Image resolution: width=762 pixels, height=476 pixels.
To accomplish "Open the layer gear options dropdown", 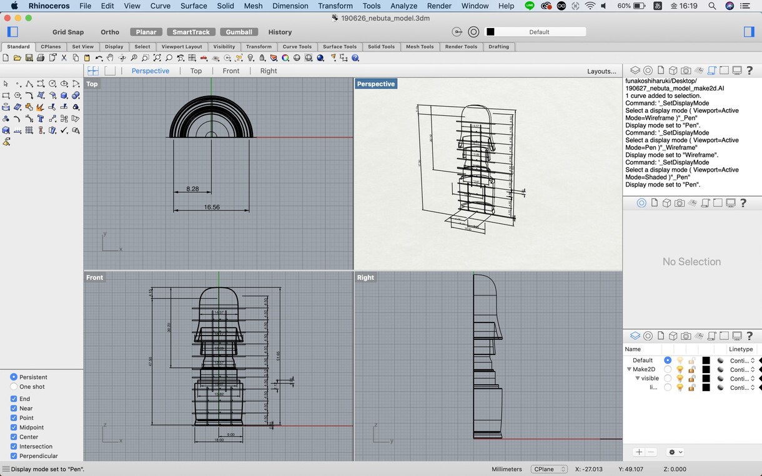I will [x=675, y=452].
